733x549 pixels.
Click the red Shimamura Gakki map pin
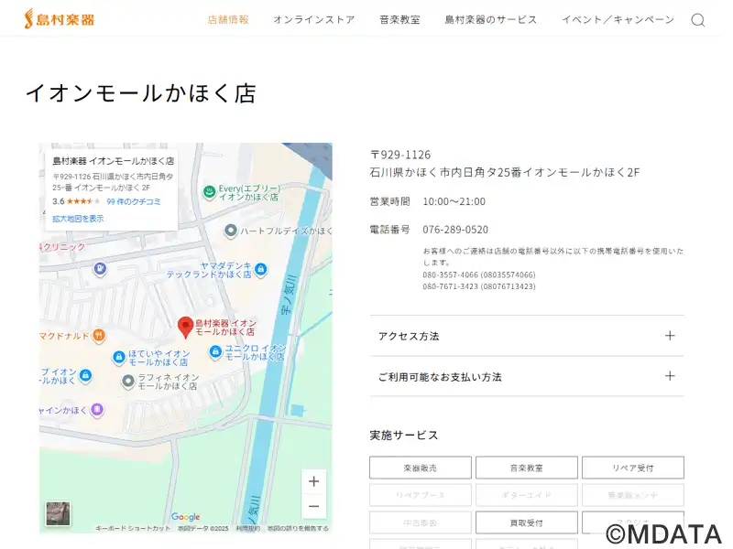[x=185, y=327]
